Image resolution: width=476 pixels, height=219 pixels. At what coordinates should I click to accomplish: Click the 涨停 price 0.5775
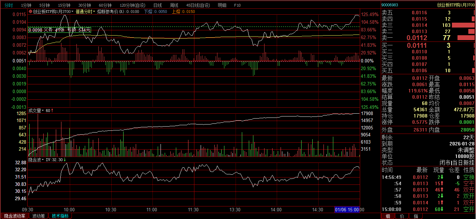pos(419,122)
